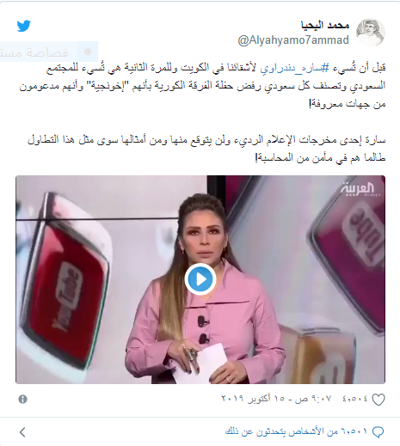Like the tweet with the heart icon

378,400
